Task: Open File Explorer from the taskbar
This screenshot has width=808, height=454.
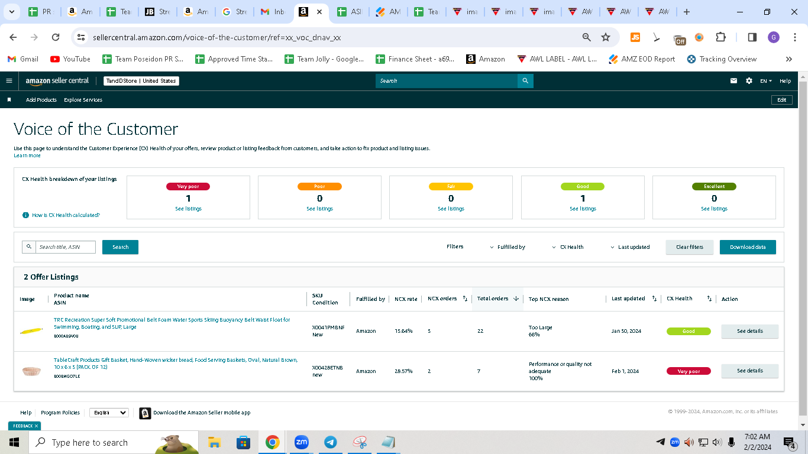Action: (214, 442)
